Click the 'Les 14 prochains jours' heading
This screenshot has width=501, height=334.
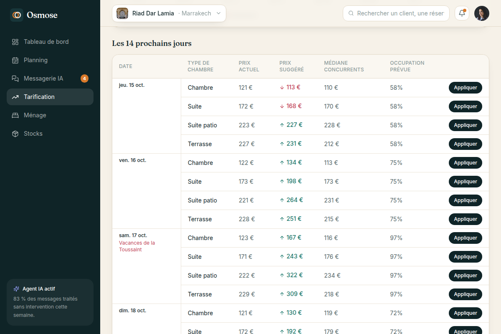152,43
